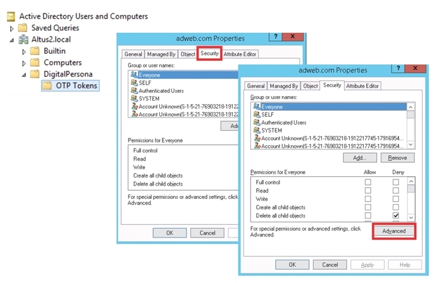Switch to Managed By tab in front dialog

click(284, 85)
